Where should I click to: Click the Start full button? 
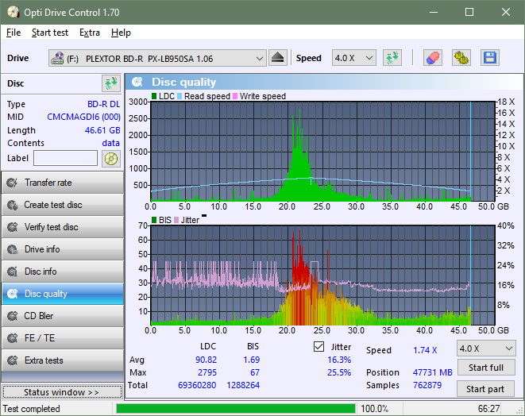point(486,368)
